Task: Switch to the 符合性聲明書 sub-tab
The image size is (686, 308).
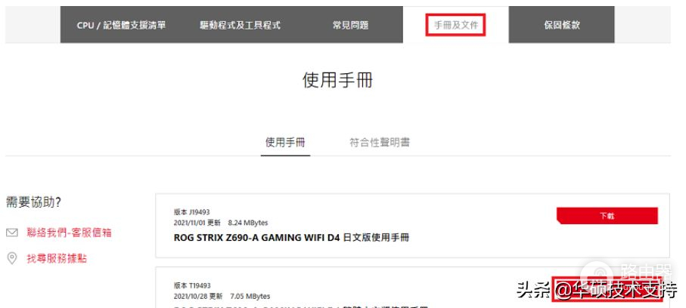Action: (380, 143)
